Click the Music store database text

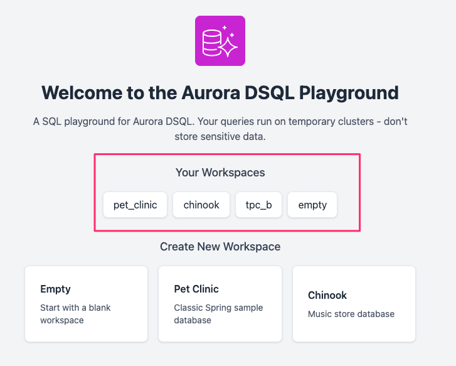click(x=351, y=314)
